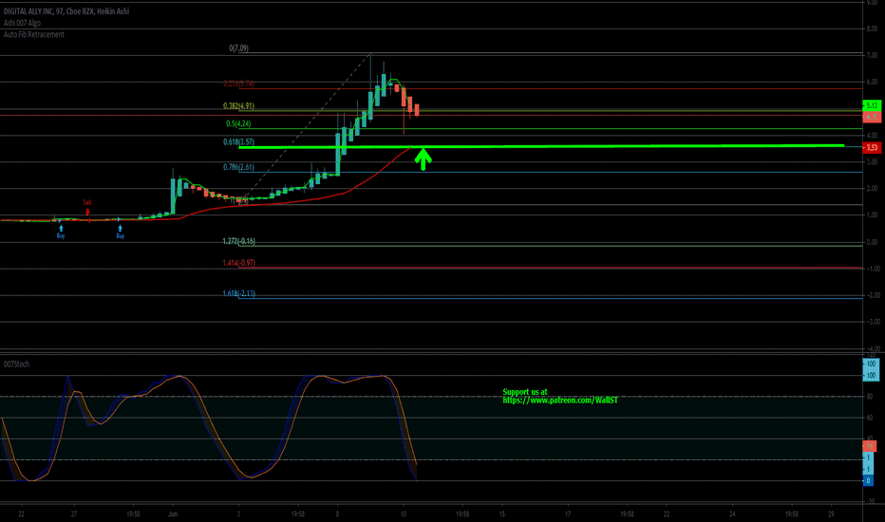Click the -2.00 price axis label
This screenshot has height=522, width=885.
pos(872,295)
